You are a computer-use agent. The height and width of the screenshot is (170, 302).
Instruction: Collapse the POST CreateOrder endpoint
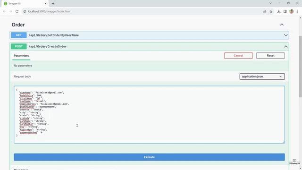coord(285,46)
